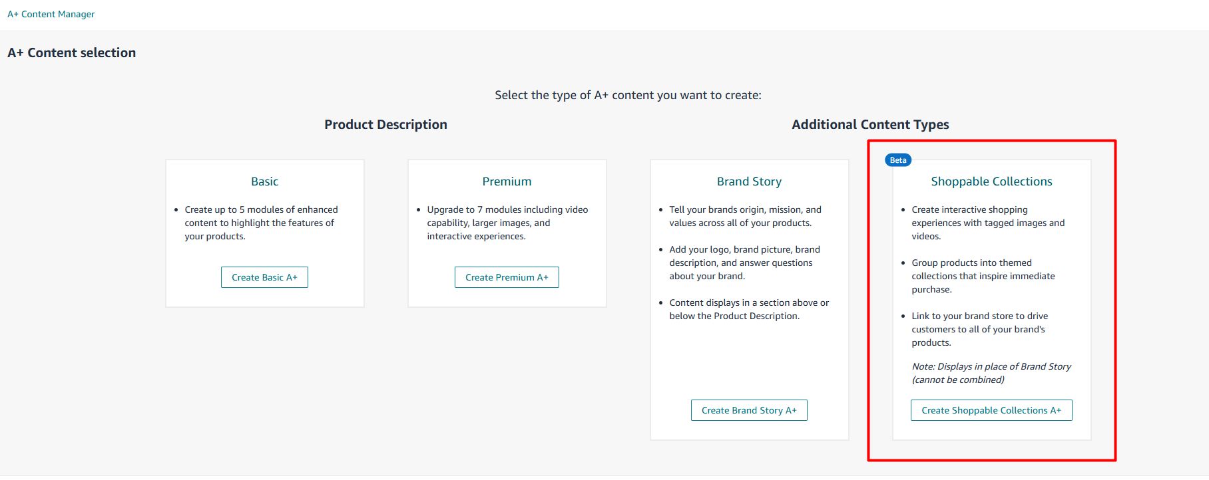Click the 'Tell your brands origin' bullet
This screenshot has height=480, width=1209.
tap(745, 216)
